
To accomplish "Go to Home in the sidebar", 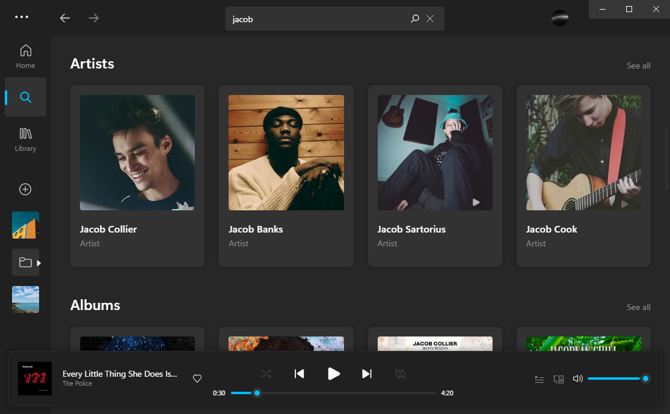I will click(26, 56).
